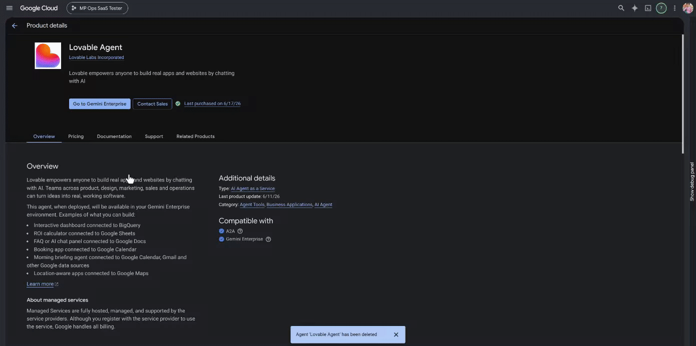Open the notifications badge showing 7

click(661, 8)
